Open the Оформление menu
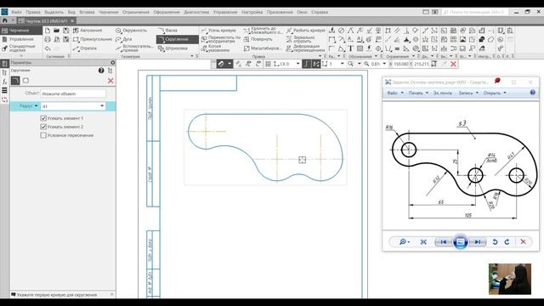Screen dimensions: 544x306 [167, 12]
